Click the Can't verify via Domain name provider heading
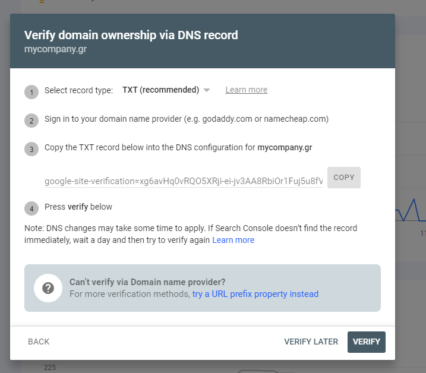Screen dimensions: 426x373 tap(147, 282)
